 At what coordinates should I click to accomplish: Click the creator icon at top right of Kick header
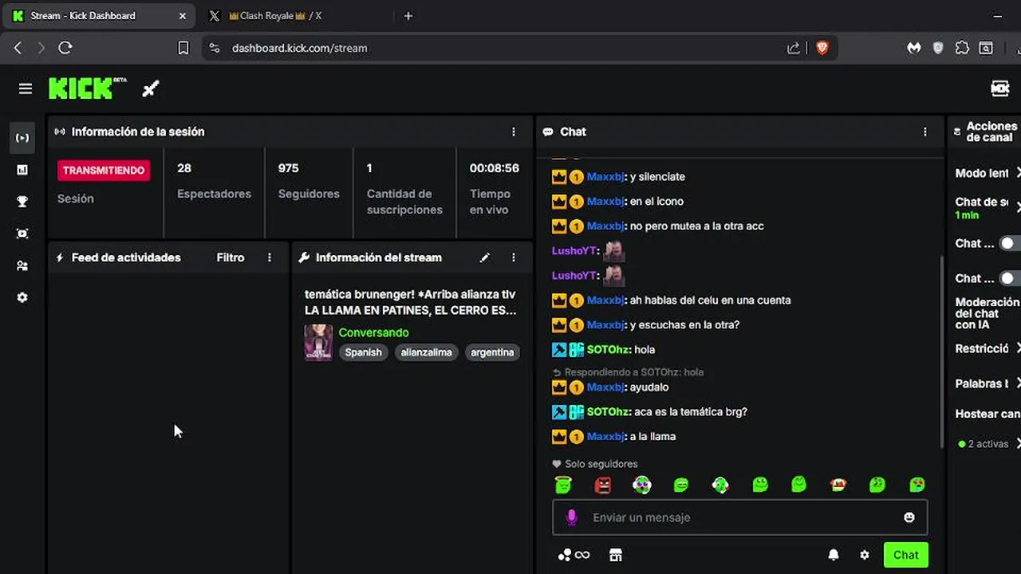pos(1000,88)
